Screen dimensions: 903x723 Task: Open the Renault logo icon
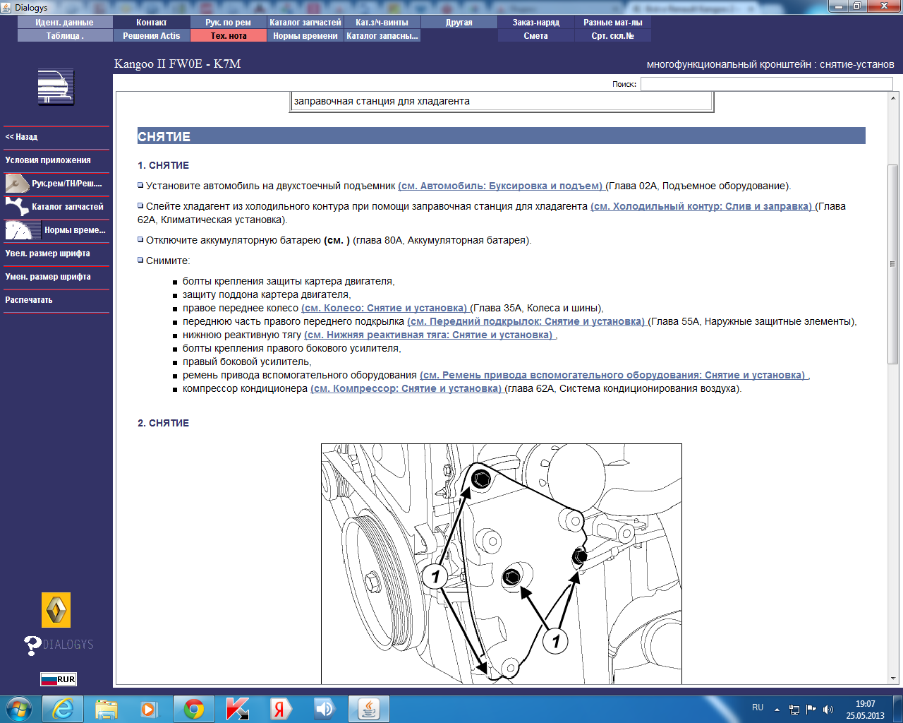(56, 610)
